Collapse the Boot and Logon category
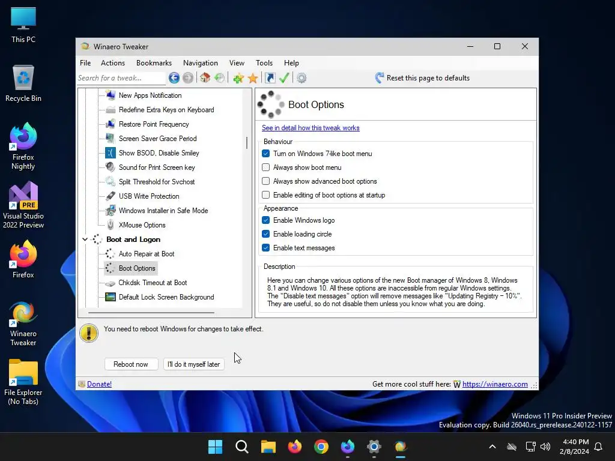 pyautogui.click(x=85, y=240)
